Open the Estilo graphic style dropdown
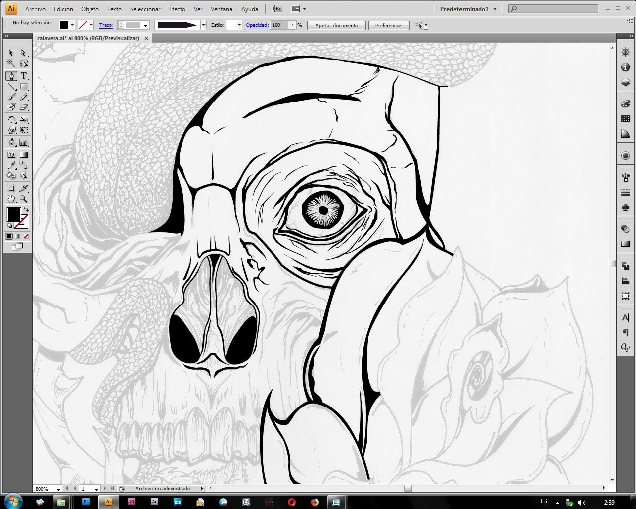 (x=239, y=25)
